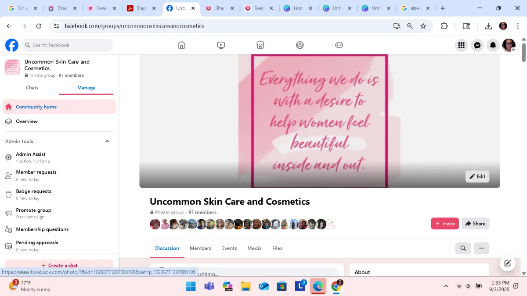Search within the group via magnifier button

pos(463,248)
